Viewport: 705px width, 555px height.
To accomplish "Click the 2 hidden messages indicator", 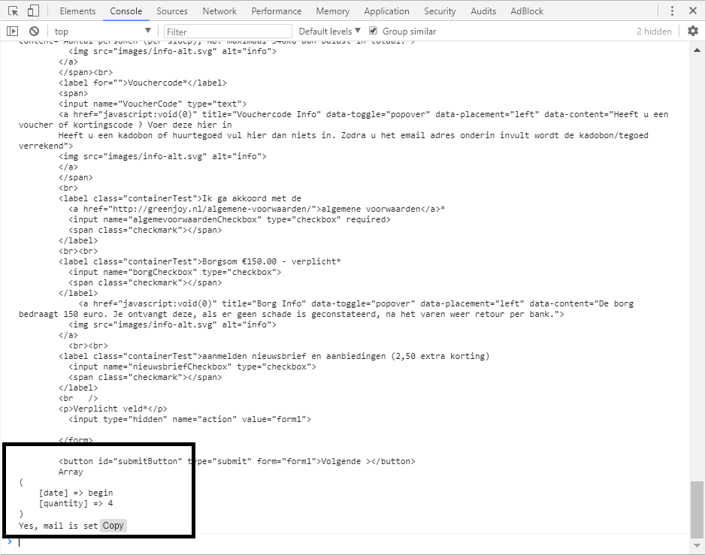I will coord(654,31).
